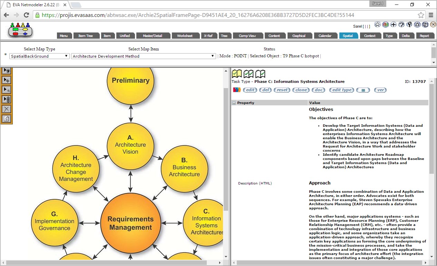The height and width of the screenshot is (266, 437).
Task: Select the pointer-with-chain link tool
Action: point(7,99)
